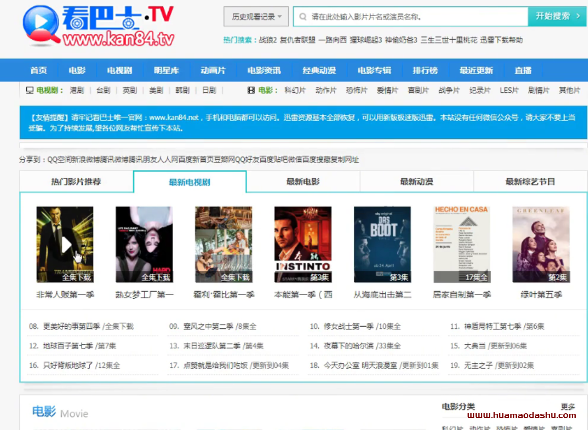Select the LES片 genre link
The height and width of the screenshot is (430, 588).
509,90
